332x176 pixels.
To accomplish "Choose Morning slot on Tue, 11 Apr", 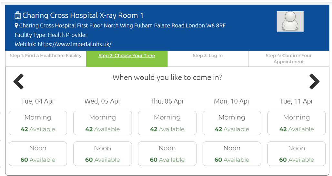I will [297, 123].
